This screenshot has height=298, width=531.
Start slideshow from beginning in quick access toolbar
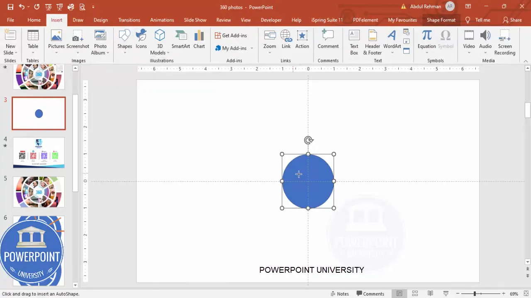tap(49, 7)
